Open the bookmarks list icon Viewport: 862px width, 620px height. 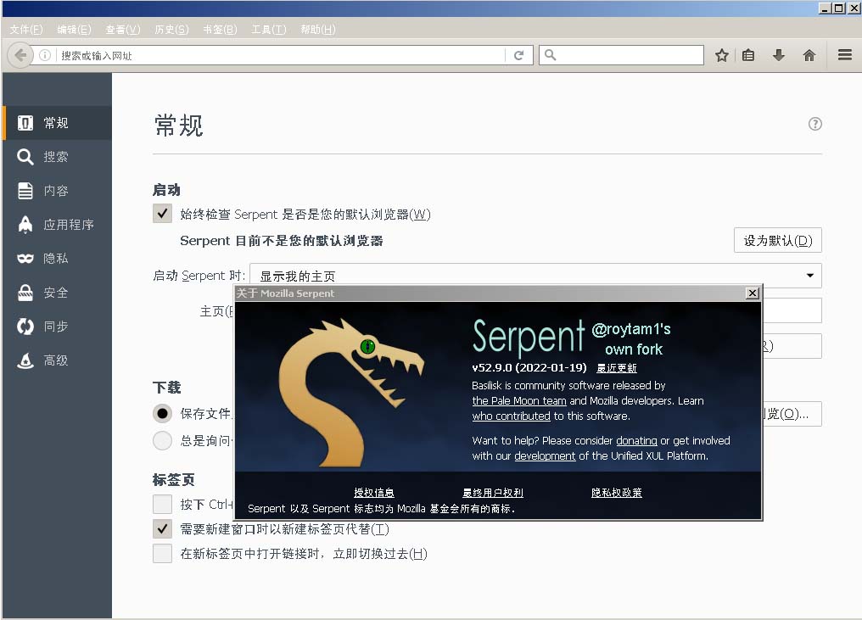(748, 55)
